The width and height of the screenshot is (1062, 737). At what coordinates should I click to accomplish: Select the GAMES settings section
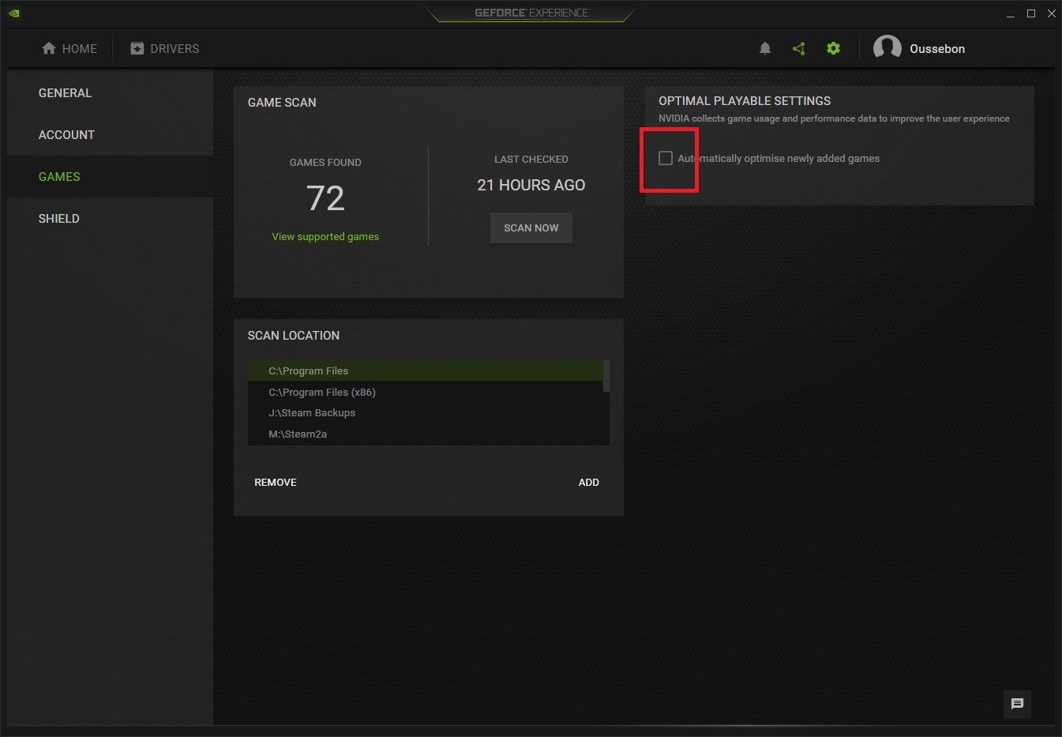click(x=110, y=177)
